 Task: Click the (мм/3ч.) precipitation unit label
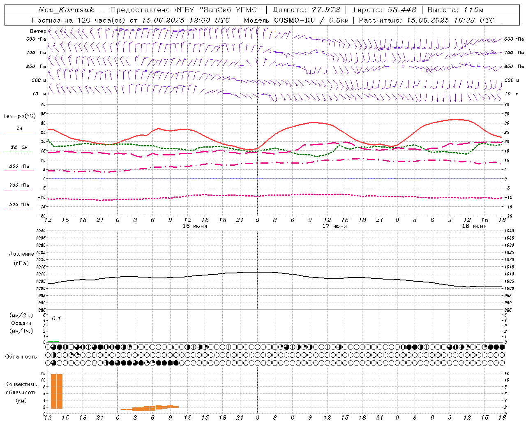coord(21,315)
